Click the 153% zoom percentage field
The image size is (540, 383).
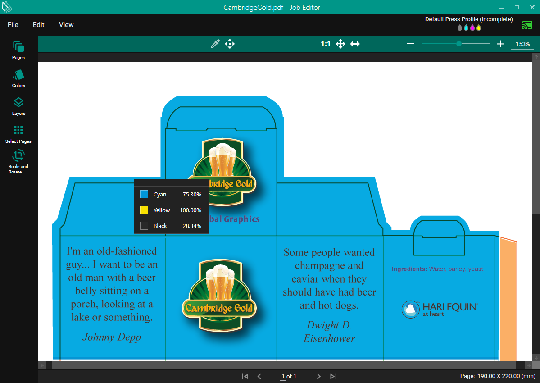click(x=522, y=44)
